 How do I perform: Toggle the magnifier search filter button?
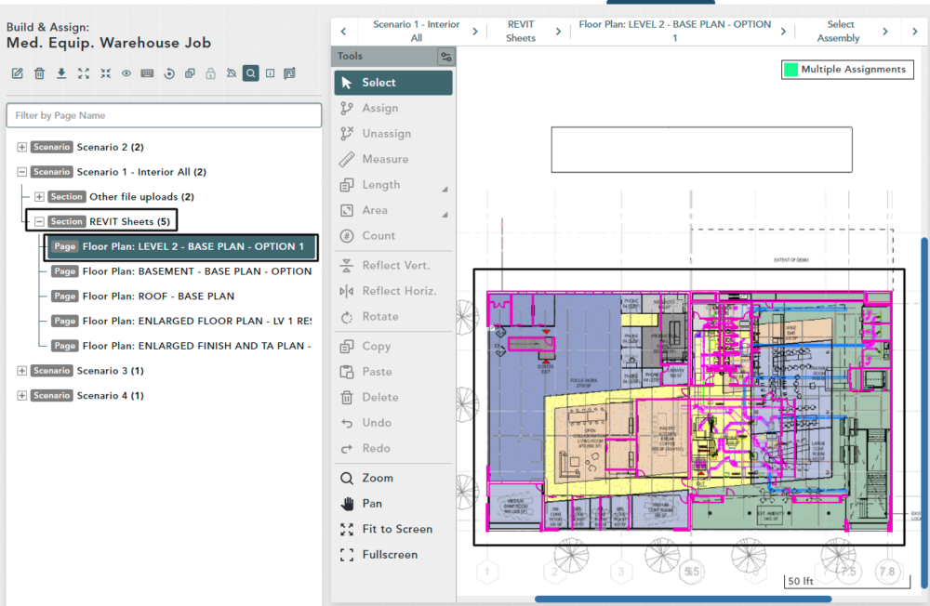(250, 73)
